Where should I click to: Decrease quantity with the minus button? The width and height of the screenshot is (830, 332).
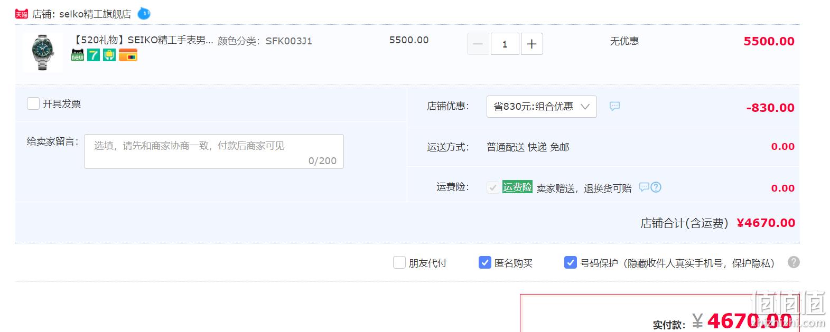(478, 44)
